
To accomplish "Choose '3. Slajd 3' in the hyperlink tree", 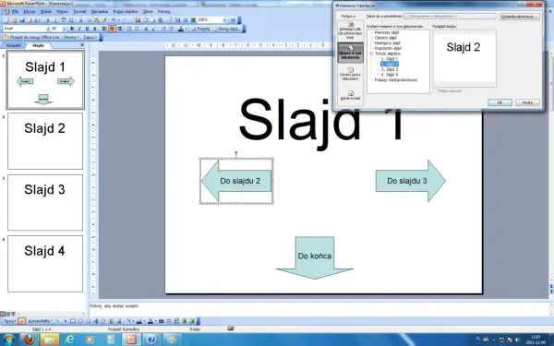I will click(x=390, y=69).
